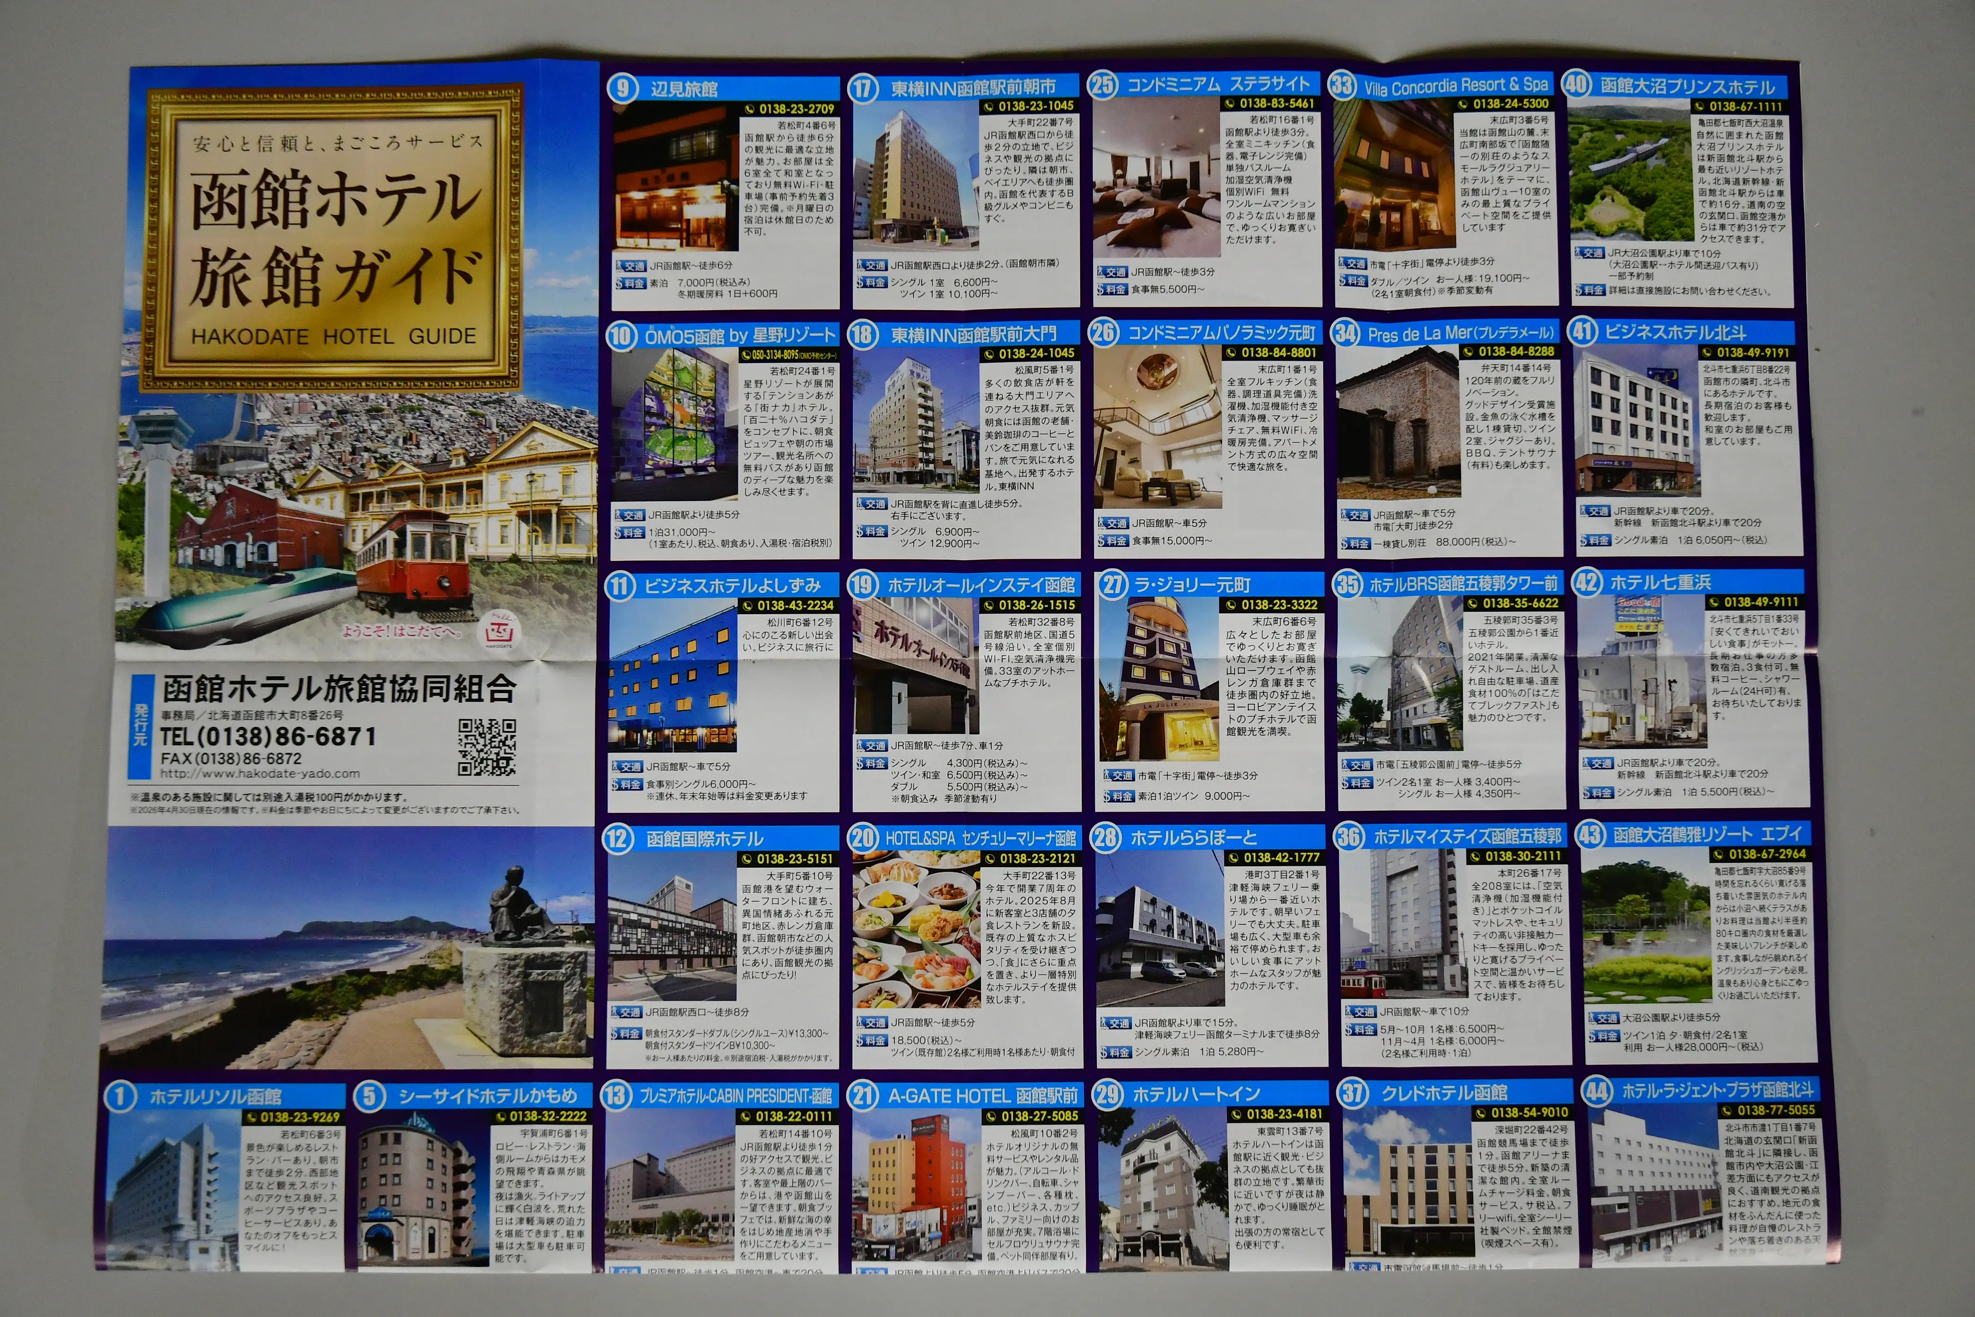Click the number 41 circle beside ビジネスホテル北斗
Image resolution: width=1975 pixels, height=1317 pixels.
[1583, 331]
